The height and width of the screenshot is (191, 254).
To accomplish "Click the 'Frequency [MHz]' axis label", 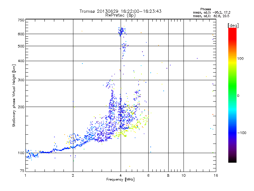I will (120, 180).
